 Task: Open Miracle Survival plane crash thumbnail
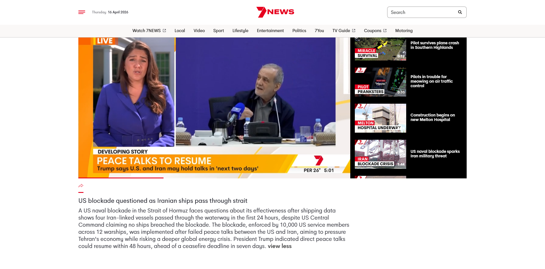click(x=380, y=49)
